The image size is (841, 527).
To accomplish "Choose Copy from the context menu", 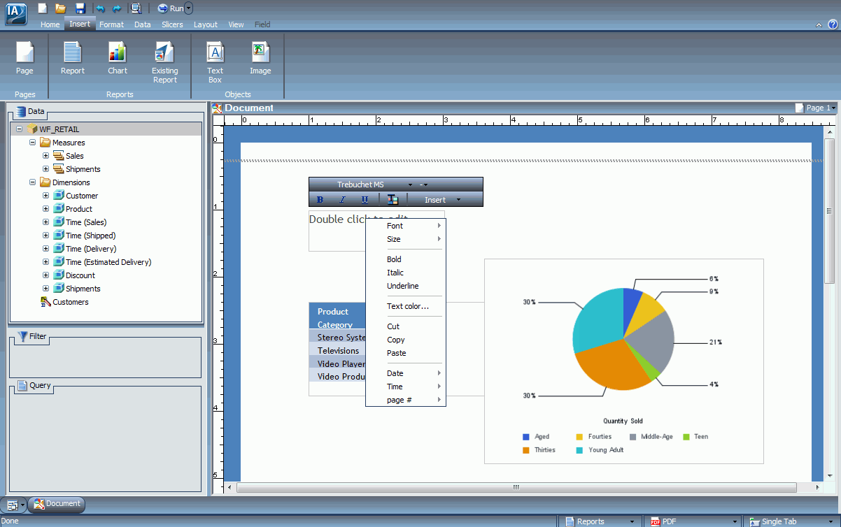I will 406,340.
